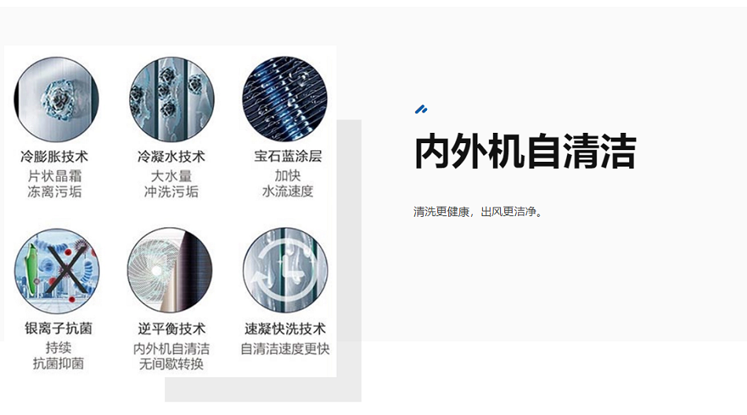747x415 pixels.
Task: Click the 银离子抗菌 circular image with X
Action: [x=57, y=270]
